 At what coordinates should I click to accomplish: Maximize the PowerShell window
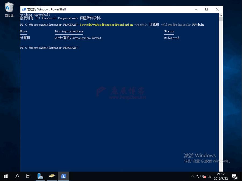(207, 9)
